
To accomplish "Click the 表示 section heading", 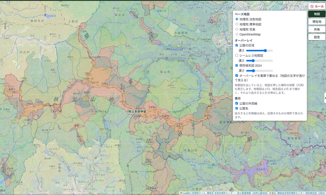I will (238, 98).
